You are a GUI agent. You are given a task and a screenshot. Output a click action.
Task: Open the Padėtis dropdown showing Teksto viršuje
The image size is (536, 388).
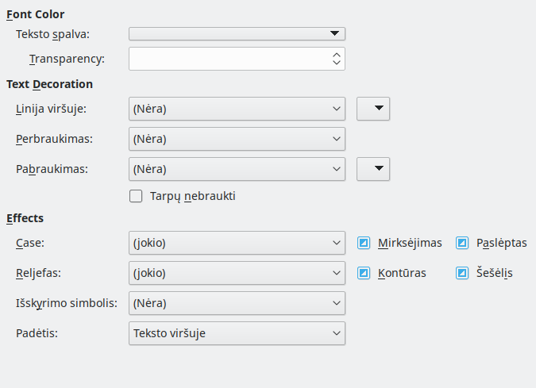click(237, 333)
